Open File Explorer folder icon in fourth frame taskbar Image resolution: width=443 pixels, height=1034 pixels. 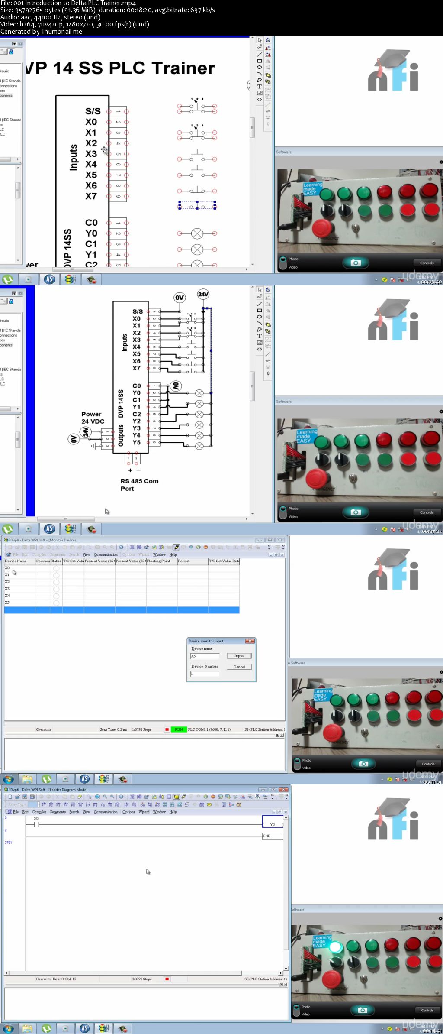point(27,1028)
